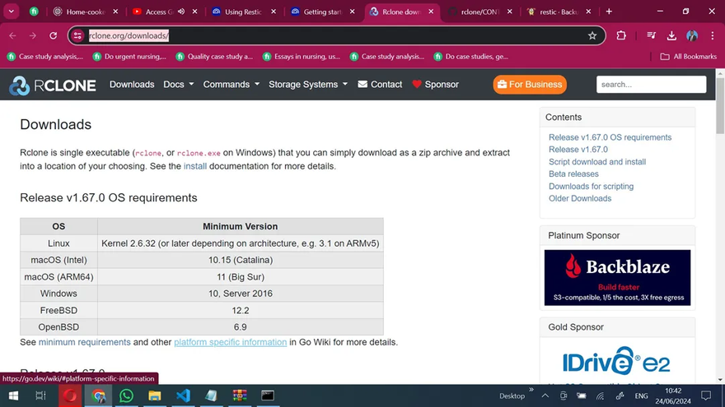The image size is (725, 407).
Task: Expand the Storage Systems dropdown
Action: pyautogui.click(x=307, y=85)
